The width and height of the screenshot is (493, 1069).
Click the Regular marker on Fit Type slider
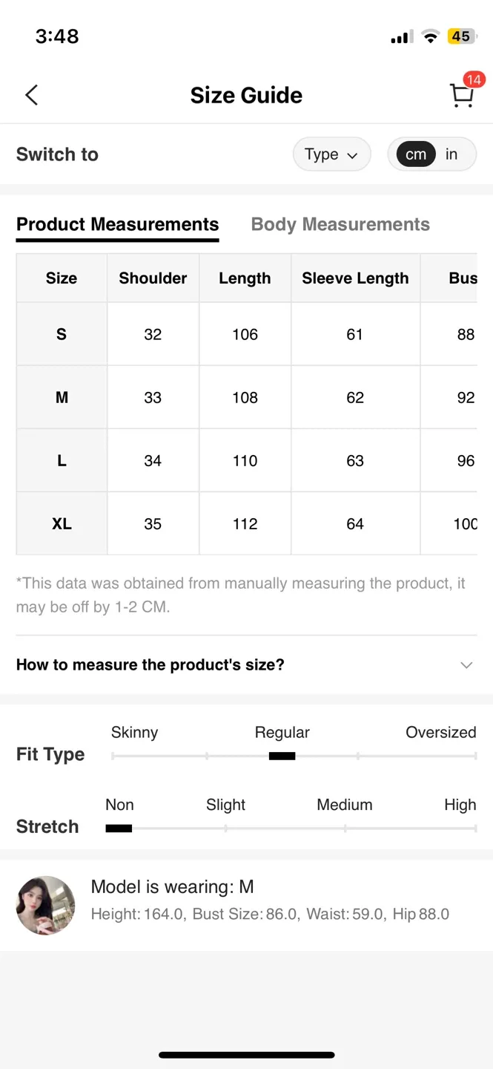(282, 756)
